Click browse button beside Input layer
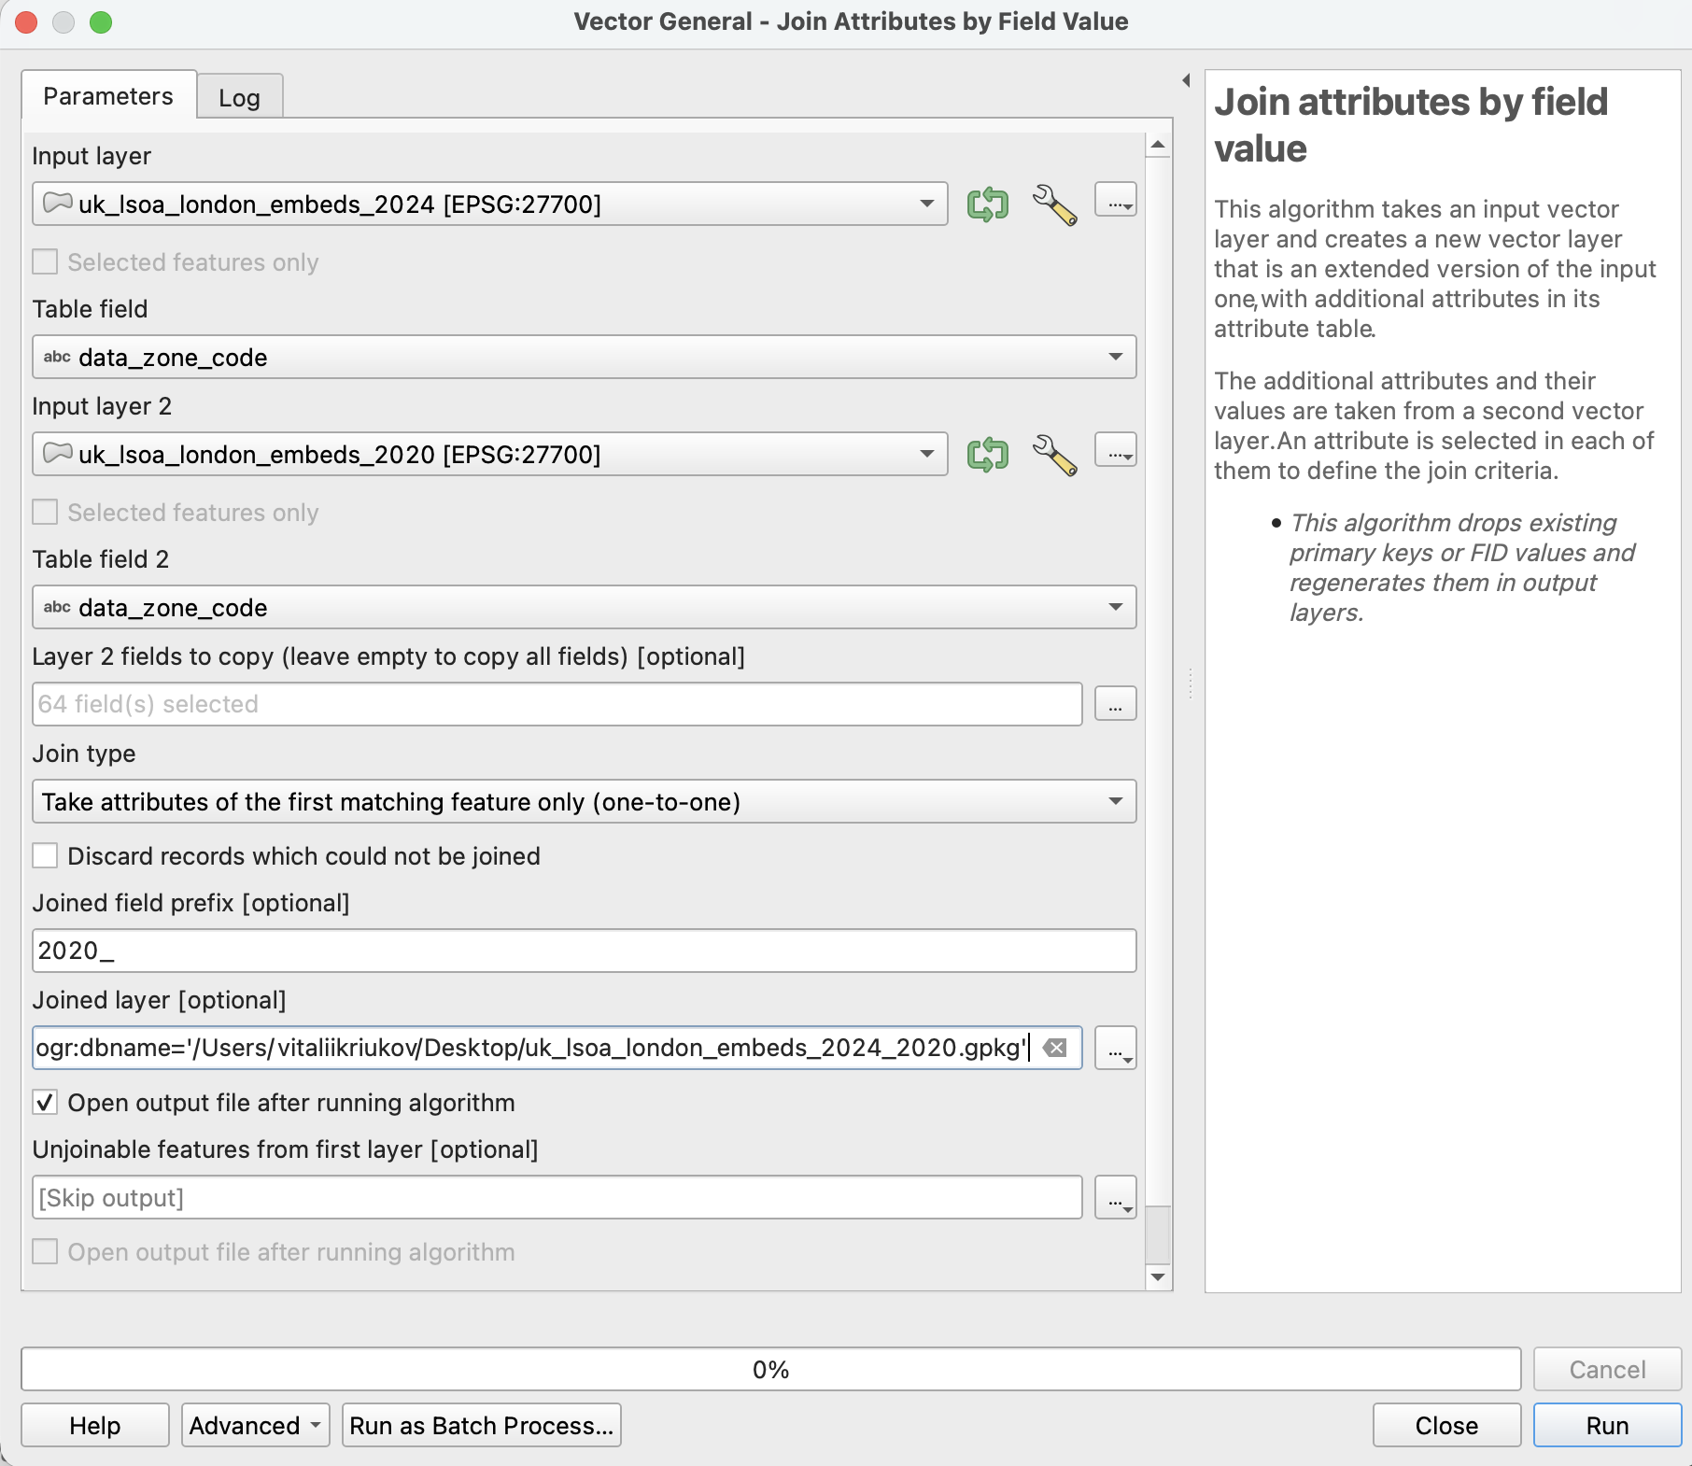Viewport: 1692px width, 1466px height. (x=1115, y=202)
